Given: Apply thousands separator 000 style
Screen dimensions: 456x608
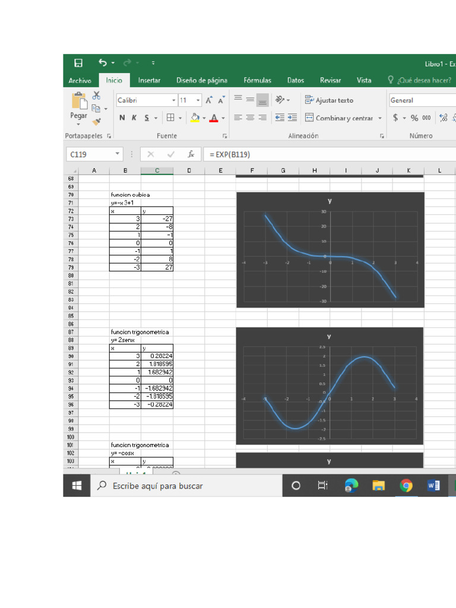Looking at the screenshot, I should pos(426,118).
